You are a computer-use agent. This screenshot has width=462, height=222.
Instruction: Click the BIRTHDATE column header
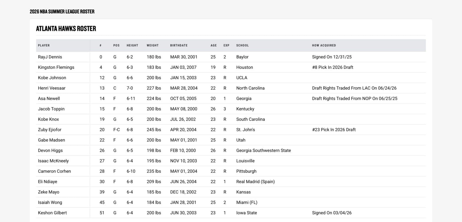pos(179,45)
